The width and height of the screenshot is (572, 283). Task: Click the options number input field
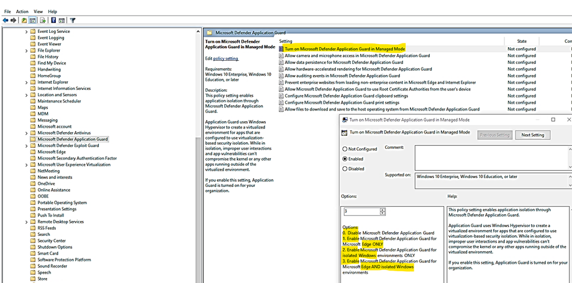tap(361, 212)
